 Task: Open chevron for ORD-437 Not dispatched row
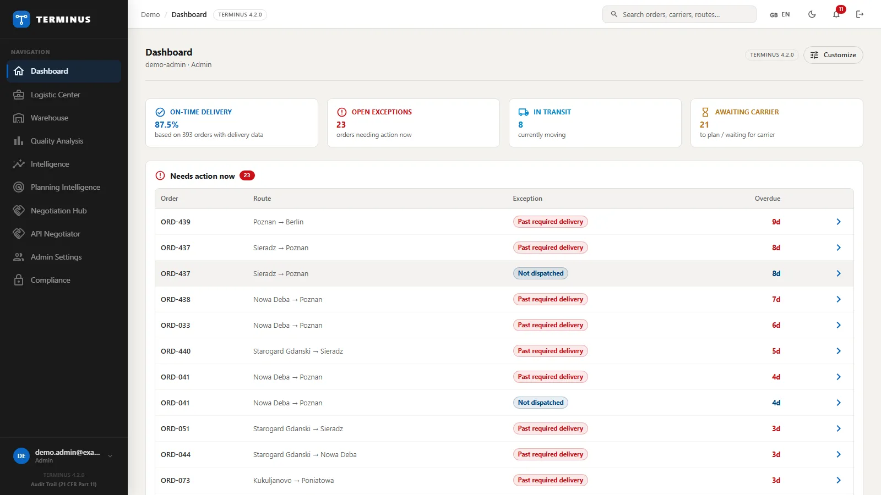pos(839,273)
